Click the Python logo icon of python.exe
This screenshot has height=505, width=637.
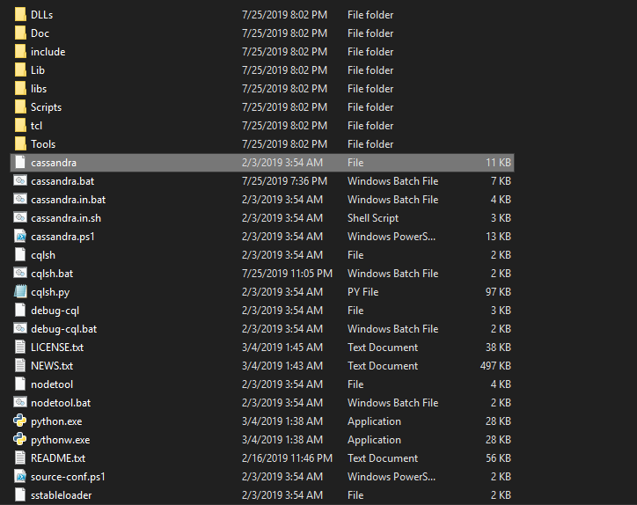click(20, 421)
